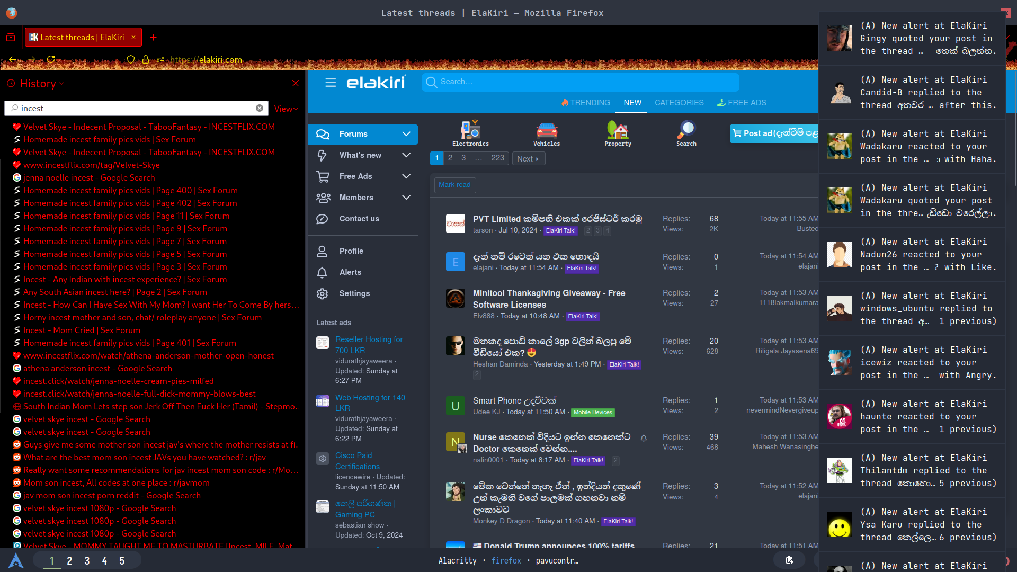The height and width of the screenshot is (572, 1017).
Task: Expand the Free Ads chevron
Action: pyautogui.click(x=406, y=176)
